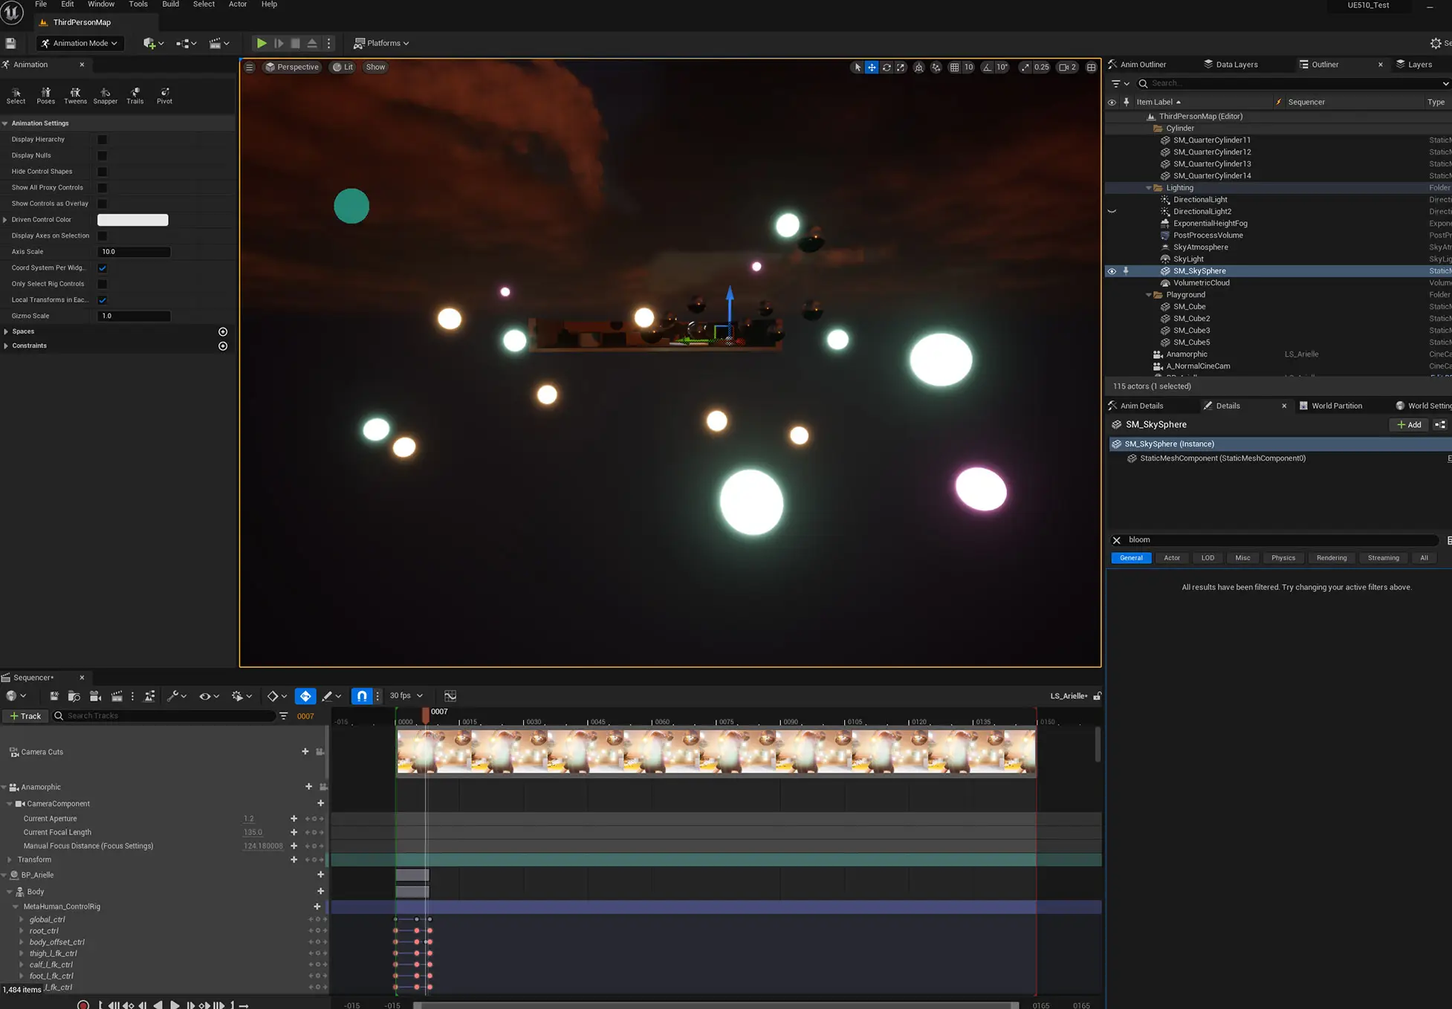This screenshot has width=1452, height=1009.
Task: Click the Search Tracks input field
Action: click(x=167, y=716)
